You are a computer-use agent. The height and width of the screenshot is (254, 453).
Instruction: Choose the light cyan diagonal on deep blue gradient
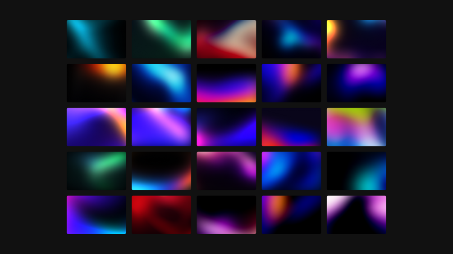(x=161, y=83)
